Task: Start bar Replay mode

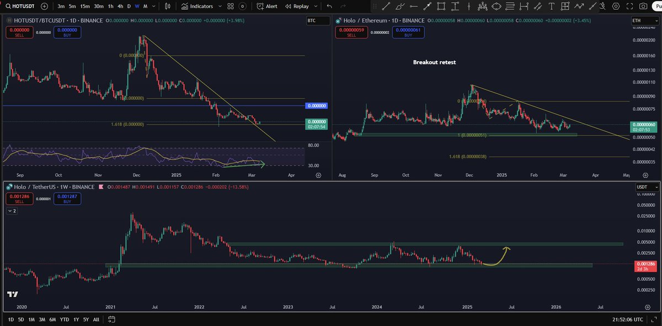Action: [x=297, y=6]
